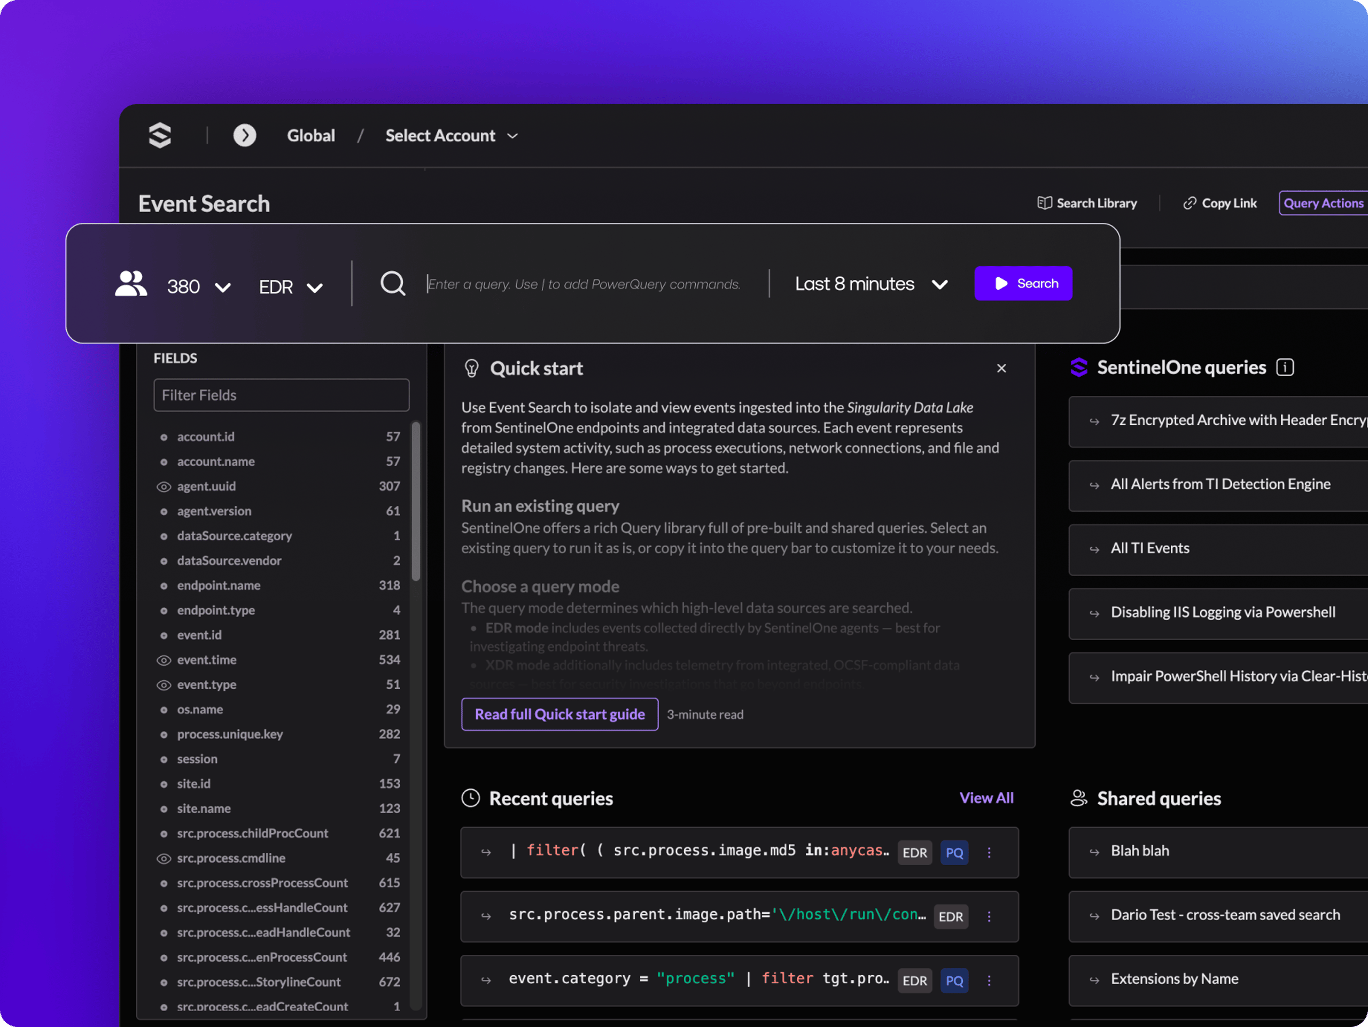Open options menu for event.category process query
The width and height of the screenshot is (1368, 1027).
[x=990, y=981]
